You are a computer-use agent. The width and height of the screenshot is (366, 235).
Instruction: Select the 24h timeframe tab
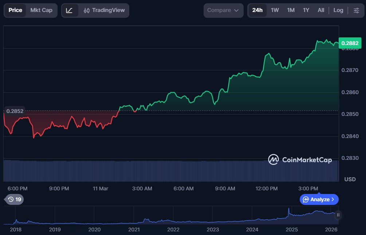point(257,10)
